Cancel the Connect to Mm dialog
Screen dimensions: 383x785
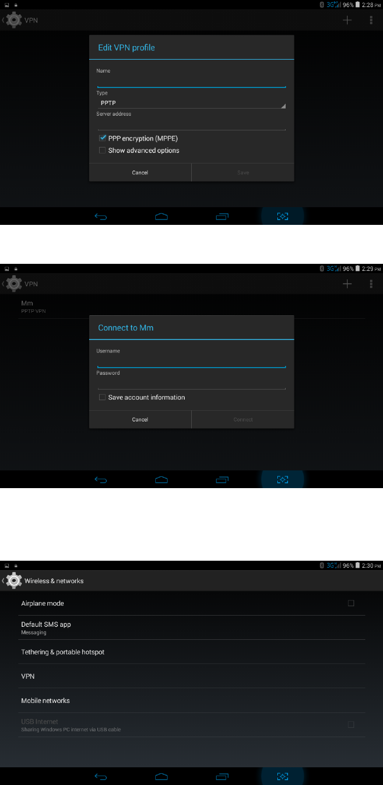(140, 420)
